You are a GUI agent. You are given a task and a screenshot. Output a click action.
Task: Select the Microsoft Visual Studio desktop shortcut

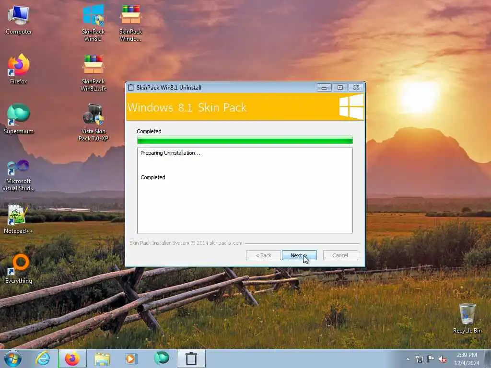click(x=19, y=175)
